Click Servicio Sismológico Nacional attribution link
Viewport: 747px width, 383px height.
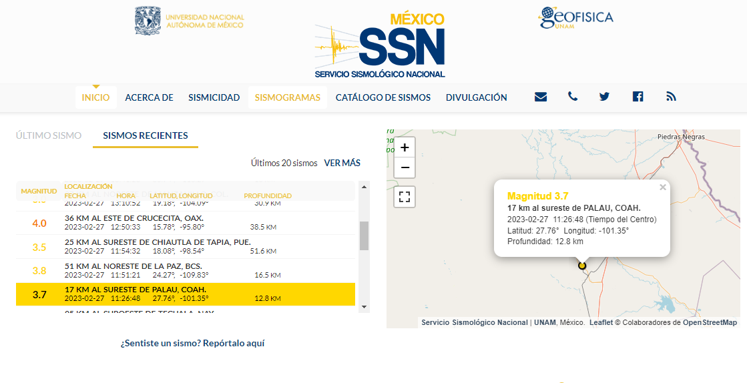(x=475, y=322)
